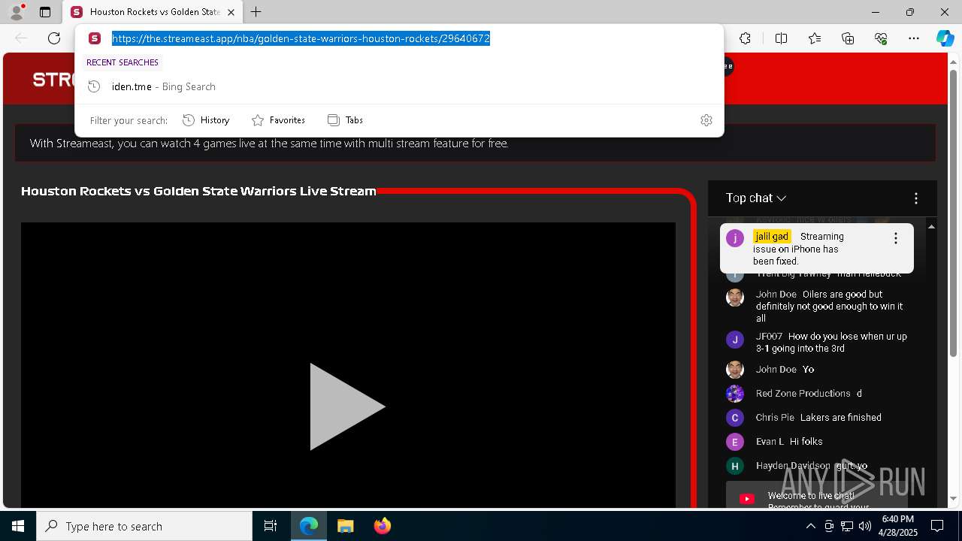Image resolution: width=962 pixels, height=541 pixels.
Task: Open the taskbar clock and date
Action: 898,526
